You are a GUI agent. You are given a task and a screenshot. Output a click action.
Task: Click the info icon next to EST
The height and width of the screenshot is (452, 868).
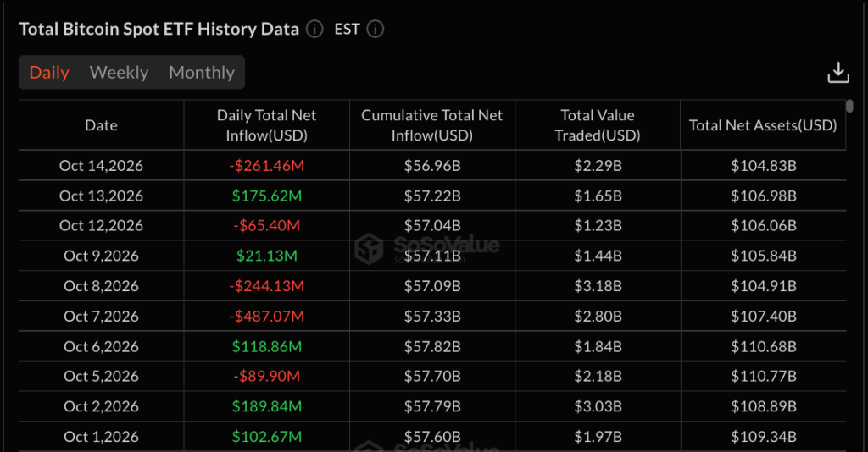376,29
